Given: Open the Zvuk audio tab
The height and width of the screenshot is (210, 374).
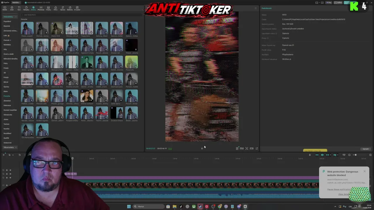Looking at the screenshot, I should (12, 8).
